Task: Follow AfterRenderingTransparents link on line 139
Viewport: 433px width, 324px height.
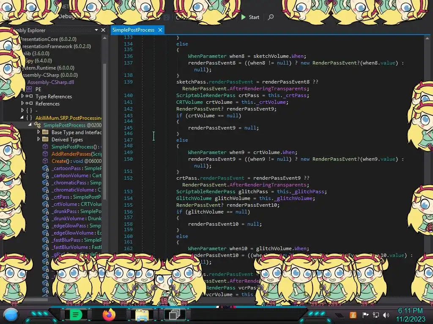Action: tap(268, 89)
